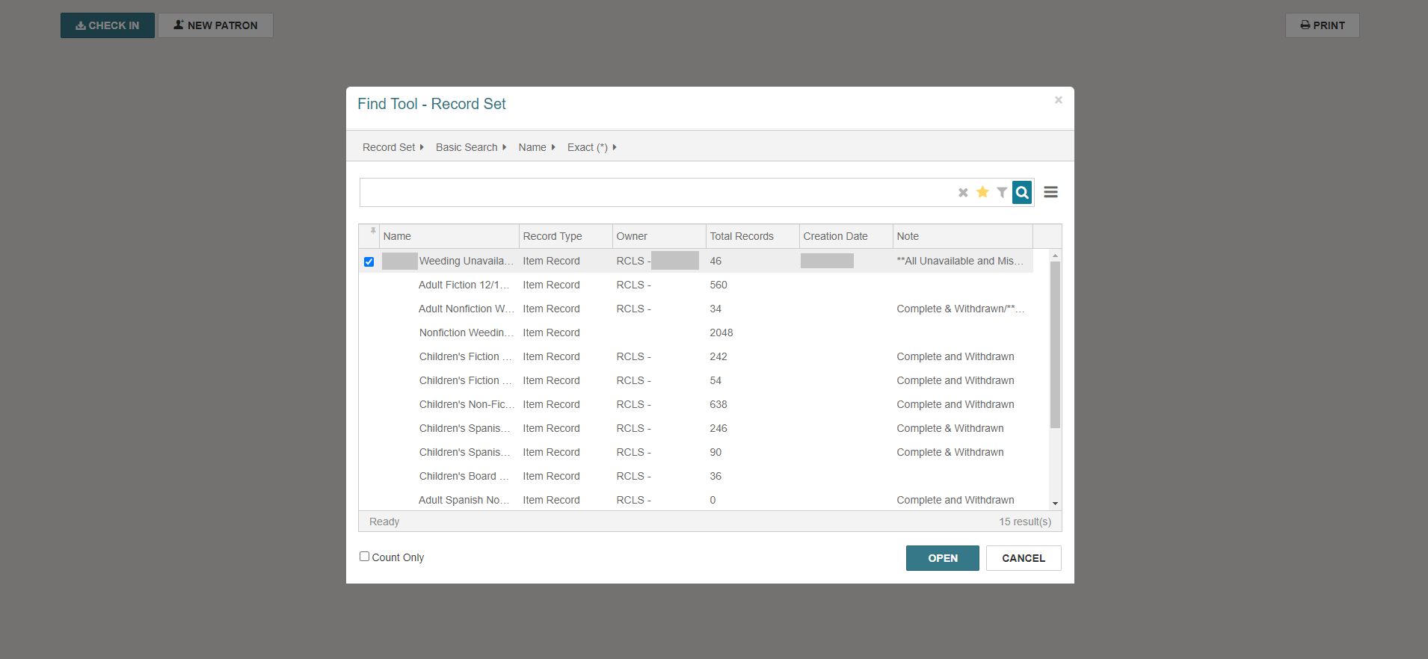Click the 'Ready' status text
Screen dimensions: 1428x659
click(384, 522)
